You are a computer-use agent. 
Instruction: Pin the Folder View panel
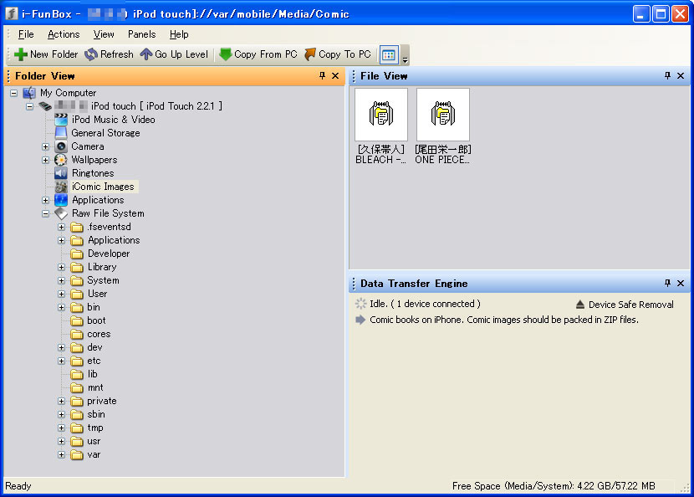pyautogui.click(x=322, y=76)
